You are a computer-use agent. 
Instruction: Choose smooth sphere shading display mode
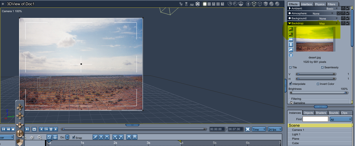pyautogui.click(x=271, y=4)
